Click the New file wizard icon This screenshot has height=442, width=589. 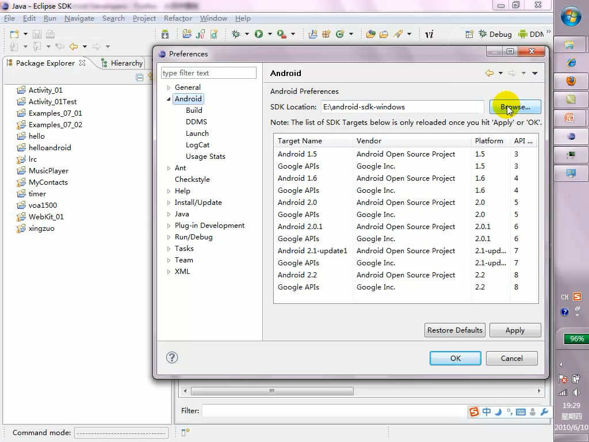pos(14,35)
